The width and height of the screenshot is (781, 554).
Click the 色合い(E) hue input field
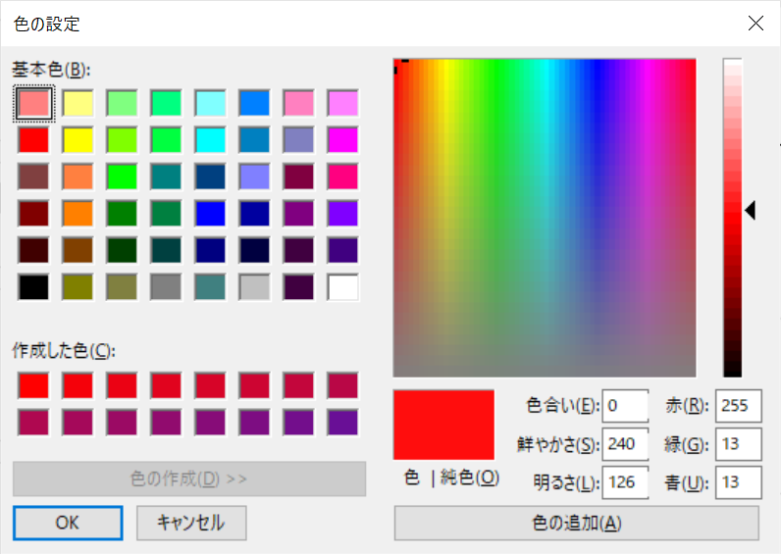(x=625, y=406)
